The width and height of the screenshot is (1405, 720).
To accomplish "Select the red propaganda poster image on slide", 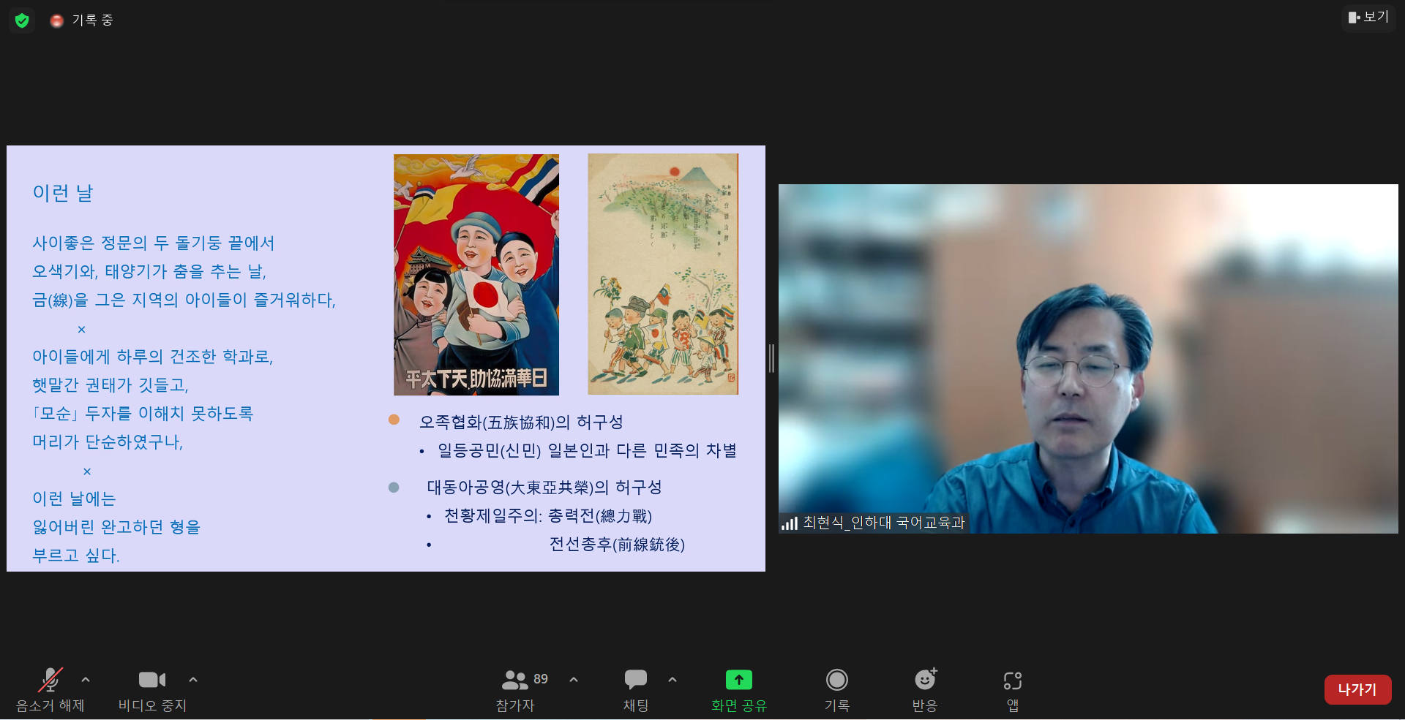I will point(476,274).
